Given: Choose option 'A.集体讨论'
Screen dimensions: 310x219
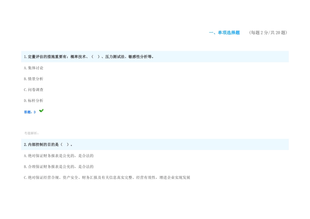Looking at the screenshot, I should (x=33, y=68).
